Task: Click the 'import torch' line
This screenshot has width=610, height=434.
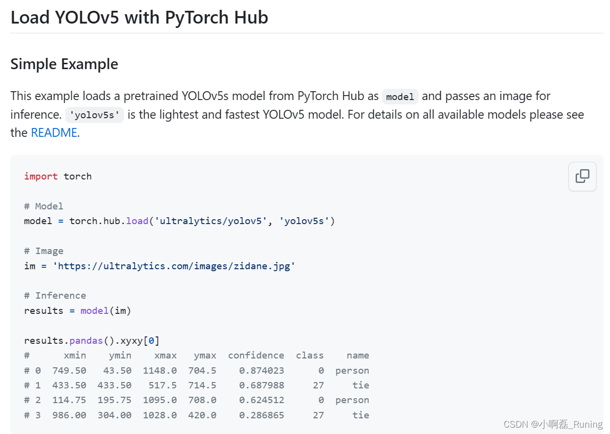Action: click(x=58, y=176)
